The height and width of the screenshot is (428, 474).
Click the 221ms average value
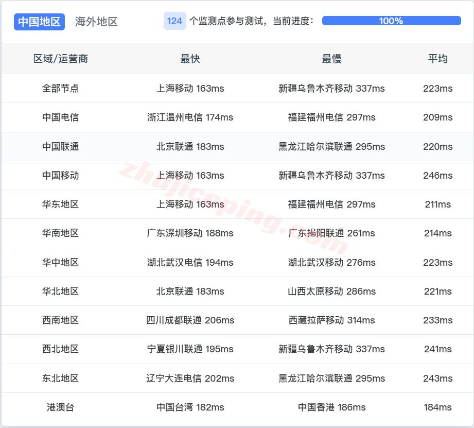click(438, 291)
